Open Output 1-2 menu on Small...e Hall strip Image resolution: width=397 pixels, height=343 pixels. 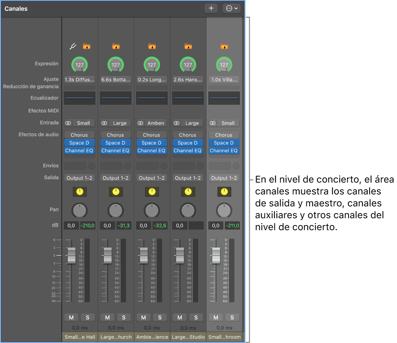(x=79, y=178)
